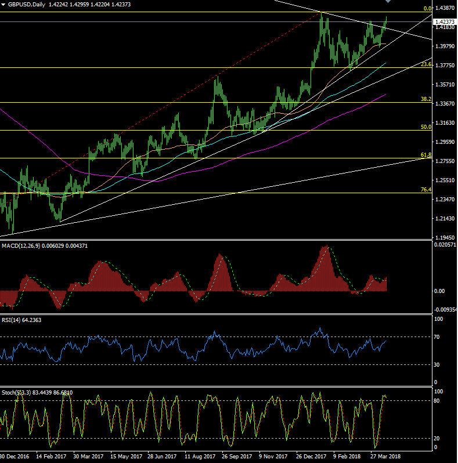This screenshot has height=463, width=458.
Task: Click the 26 Dec 2017 date label
Action: pyautogui.click(x=311, y=457)
